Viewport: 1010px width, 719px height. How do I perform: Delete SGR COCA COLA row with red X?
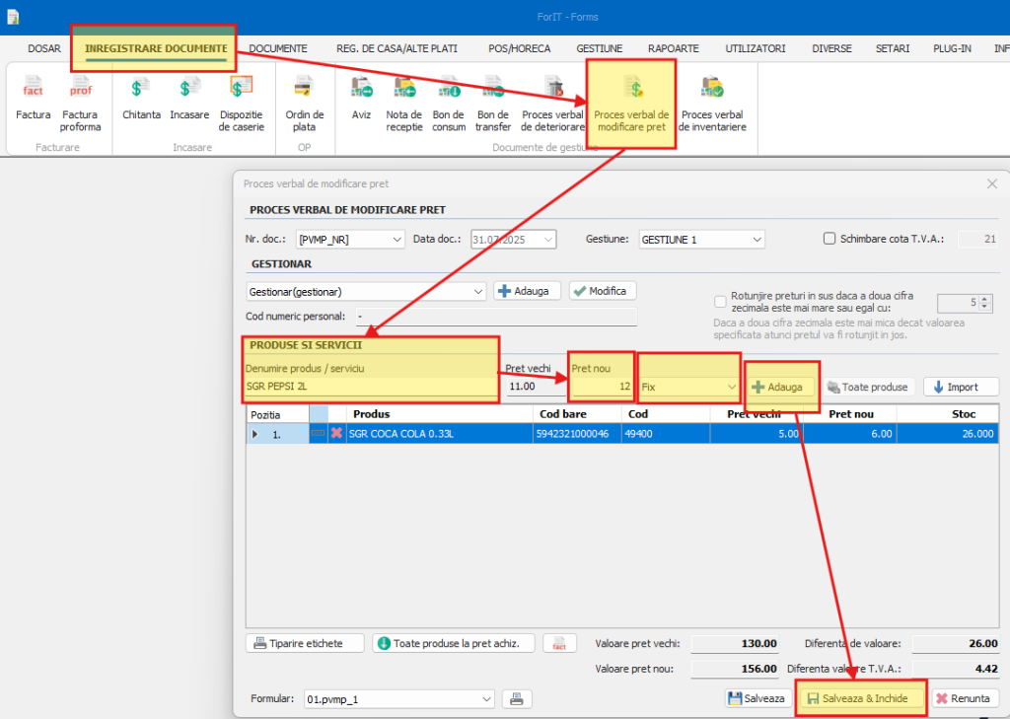336,434
